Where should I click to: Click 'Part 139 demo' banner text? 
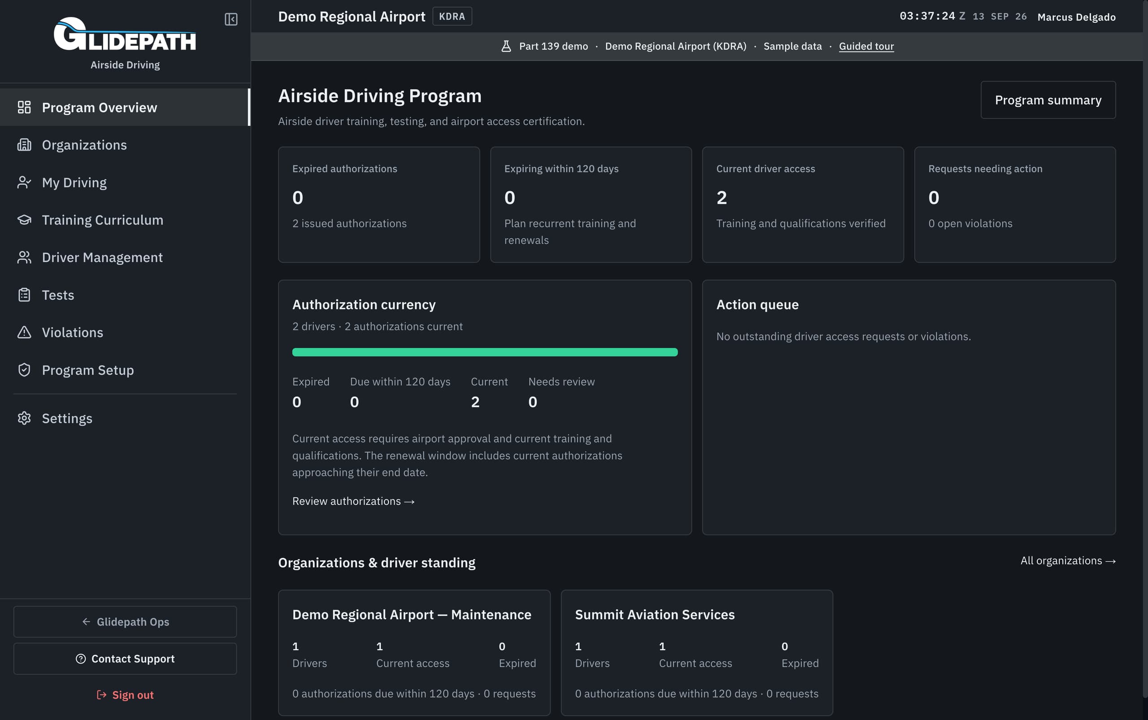[x=553, y=46]
